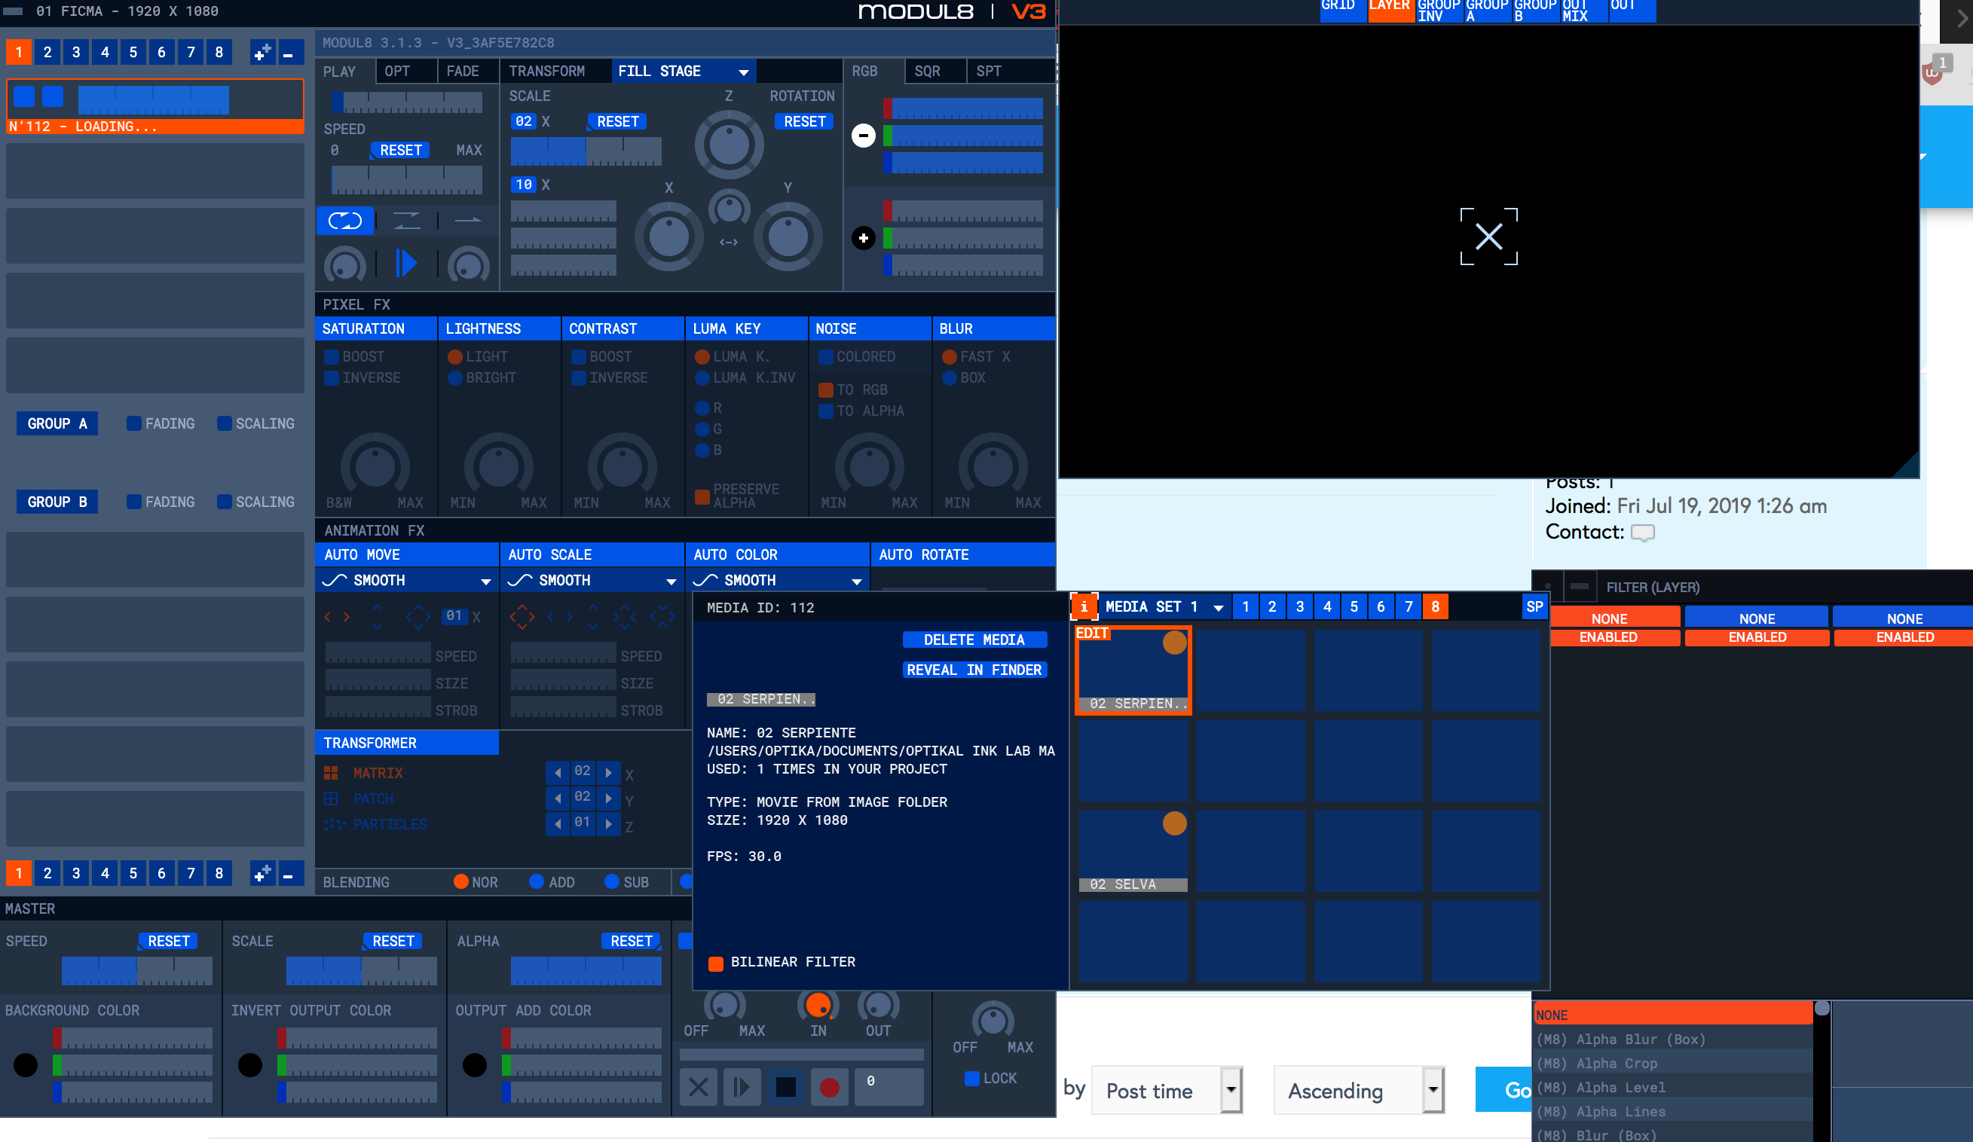Click the master X cancel transport icon
Image resolution: width=1973 pixels, height=1142 pixels.
click(699, 1086)
